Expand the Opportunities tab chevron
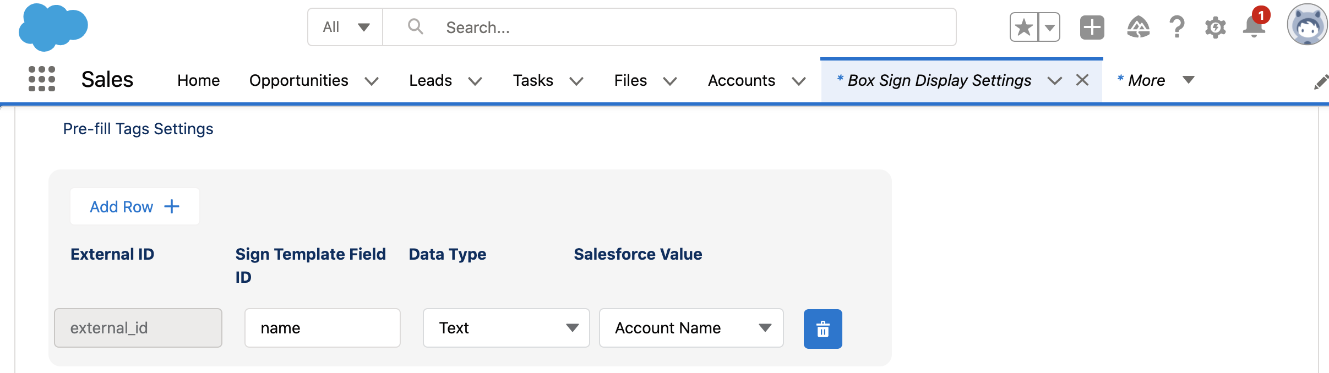Screen dimensions: 1329x373 tap(372, 81)
